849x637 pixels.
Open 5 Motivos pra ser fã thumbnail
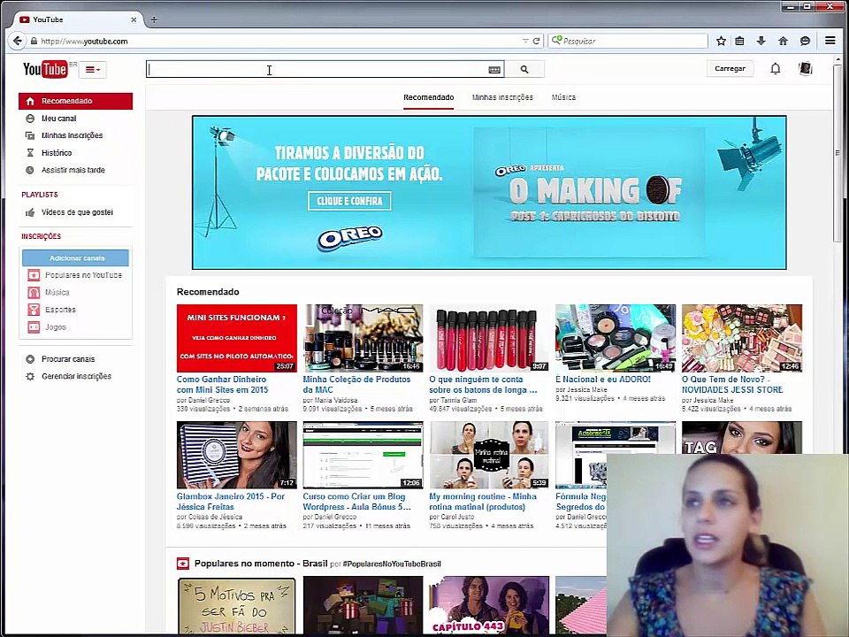pos(237,605)
